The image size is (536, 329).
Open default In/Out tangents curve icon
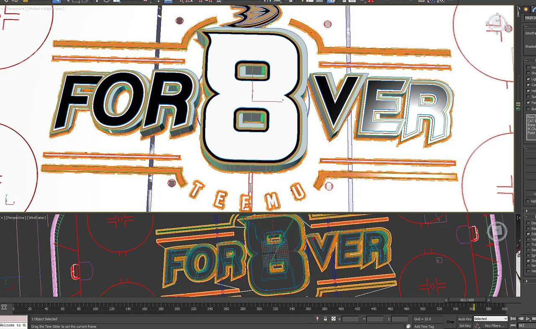[476, 326]
